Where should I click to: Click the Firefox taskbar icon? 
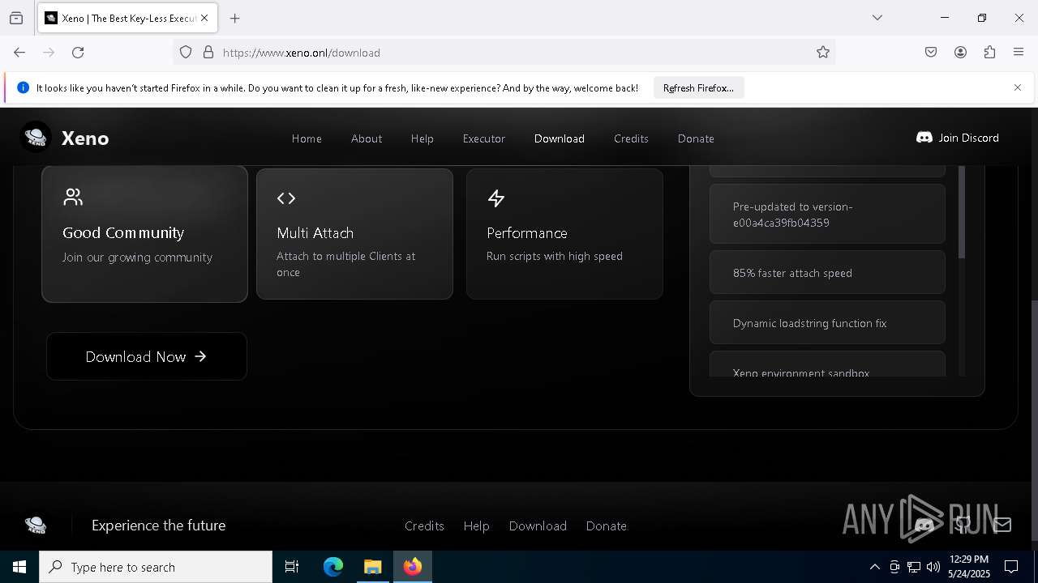pos(413,567)
